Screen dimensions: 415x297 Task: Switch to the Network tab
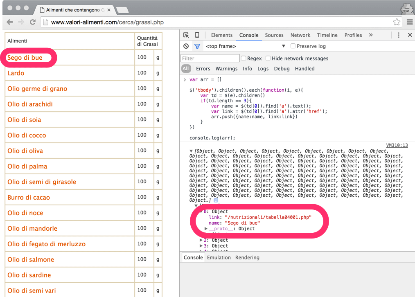pos(300,35)
